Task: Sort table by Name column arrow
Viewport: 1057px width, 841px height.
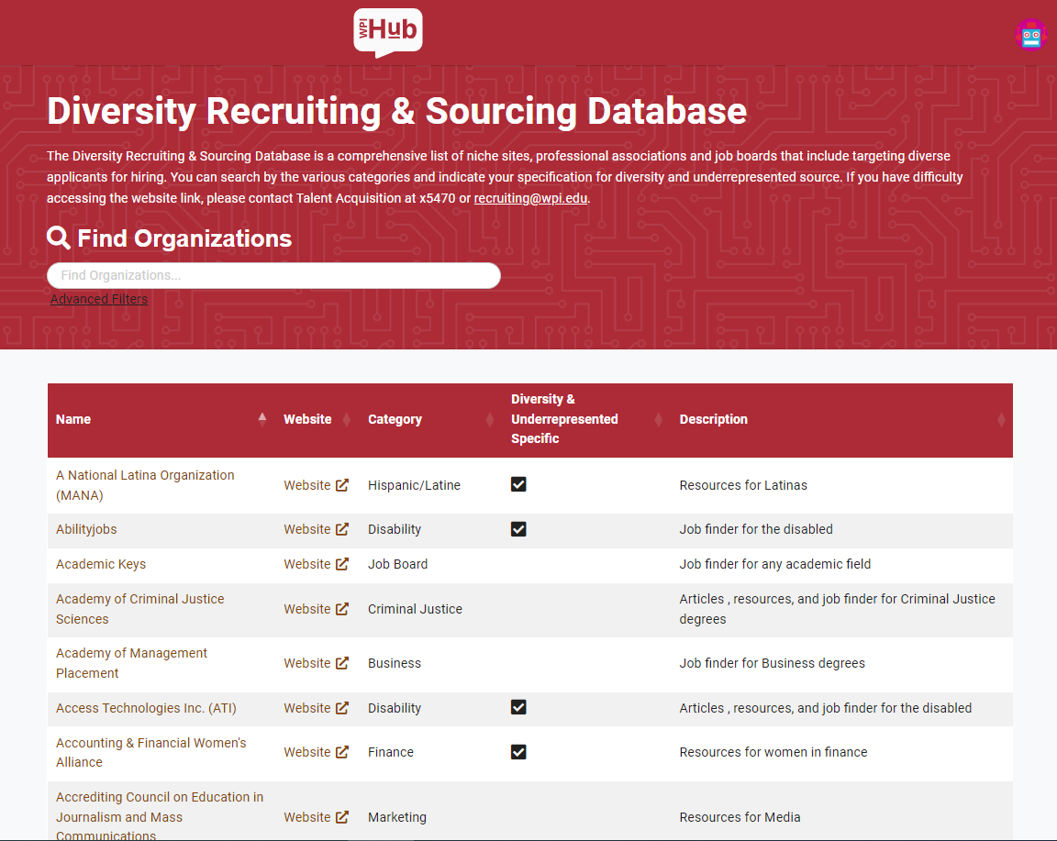Action: [x=262, y=419]
